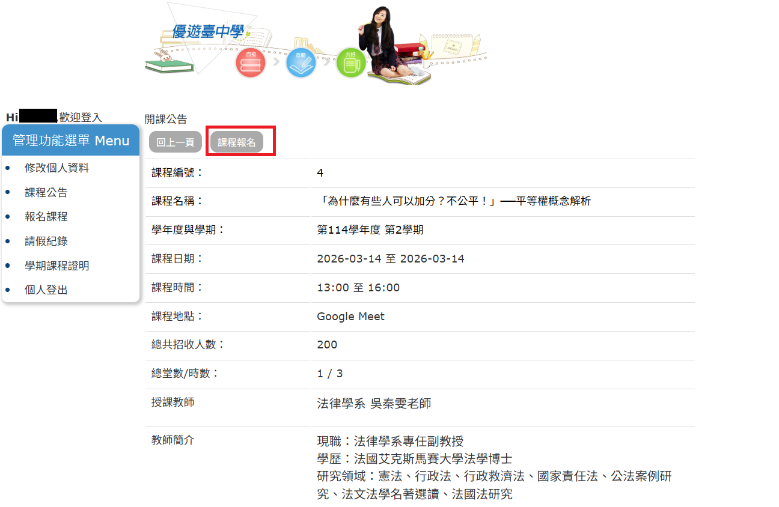Click the Hi 歡迎登入 greeting text

[x=54, y=117]
